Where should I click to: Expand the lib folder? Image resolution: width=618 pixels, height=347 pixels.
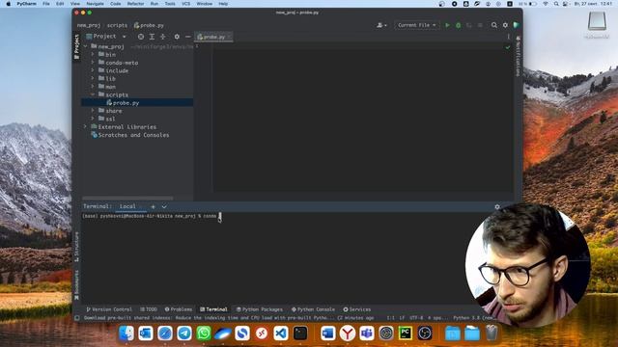[93, 79]
